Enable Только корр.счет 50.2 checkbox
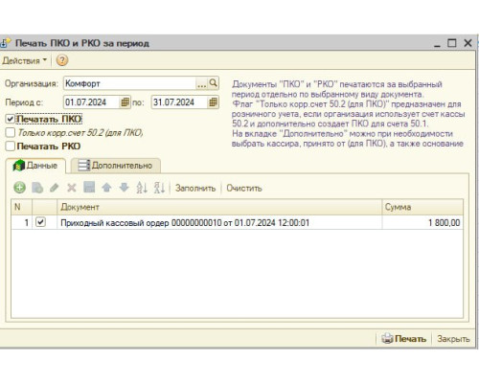This screenshot has width=479, height=383. [x=11, y=132]
